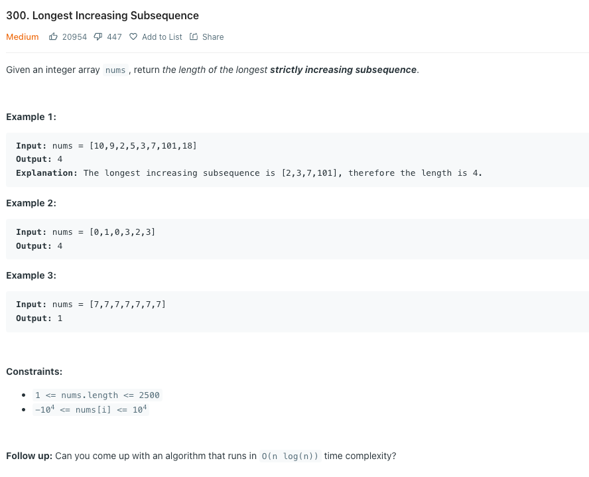Select the Add to List text

point(162,36)
